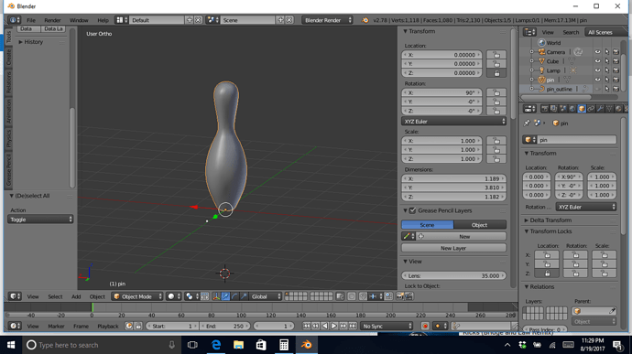Viewport: 632px width, 354px height.
Task: Open the Calculator from the taskbar
Action: pyautogui.click(x=284, y=345)
